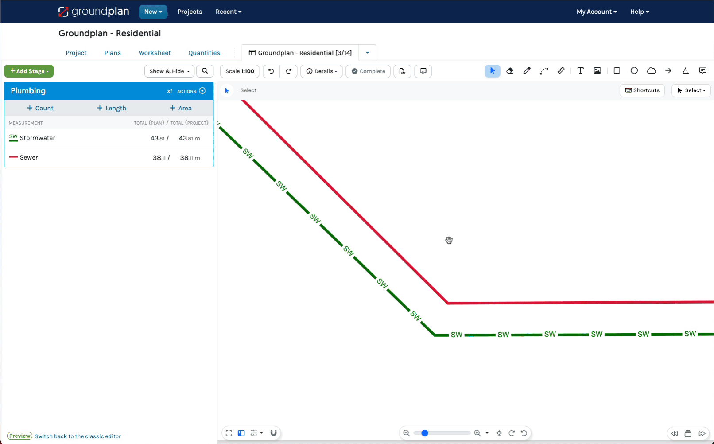Screen dimensions: 714x444
Task: Open the Quantities tab
Action: pos(204,53)
